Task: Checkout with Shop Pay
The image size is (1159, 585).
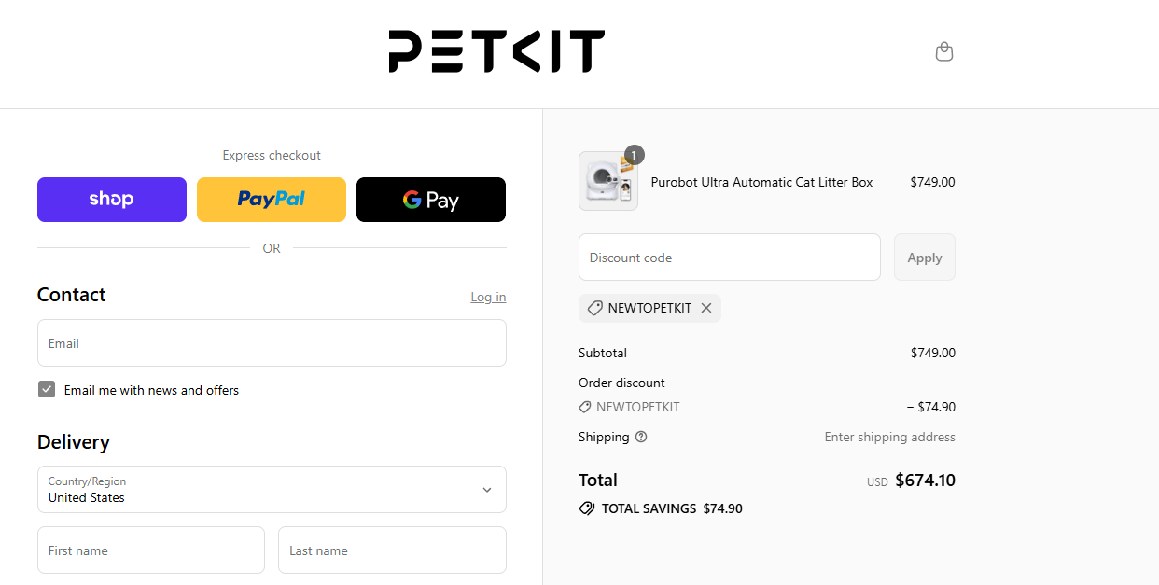Action: coord(111,199)
